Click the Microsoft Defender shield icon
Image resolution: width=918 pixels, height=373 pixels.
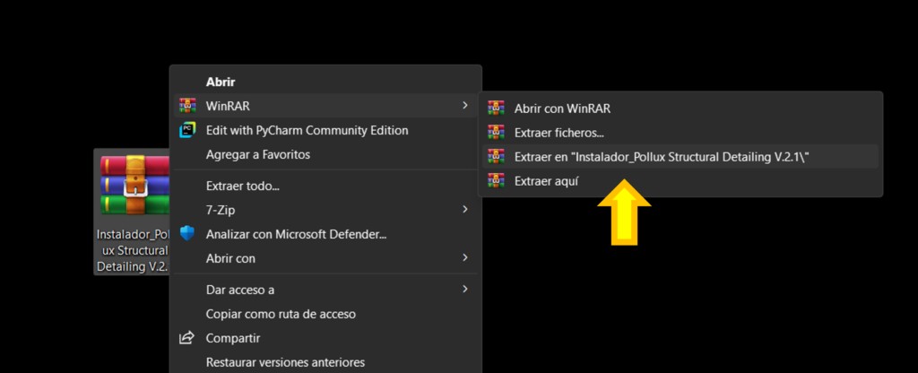(x=187, y=234)
